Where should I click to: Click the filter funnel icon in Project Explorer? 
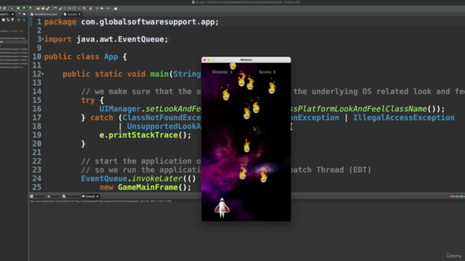pos(12,20)
